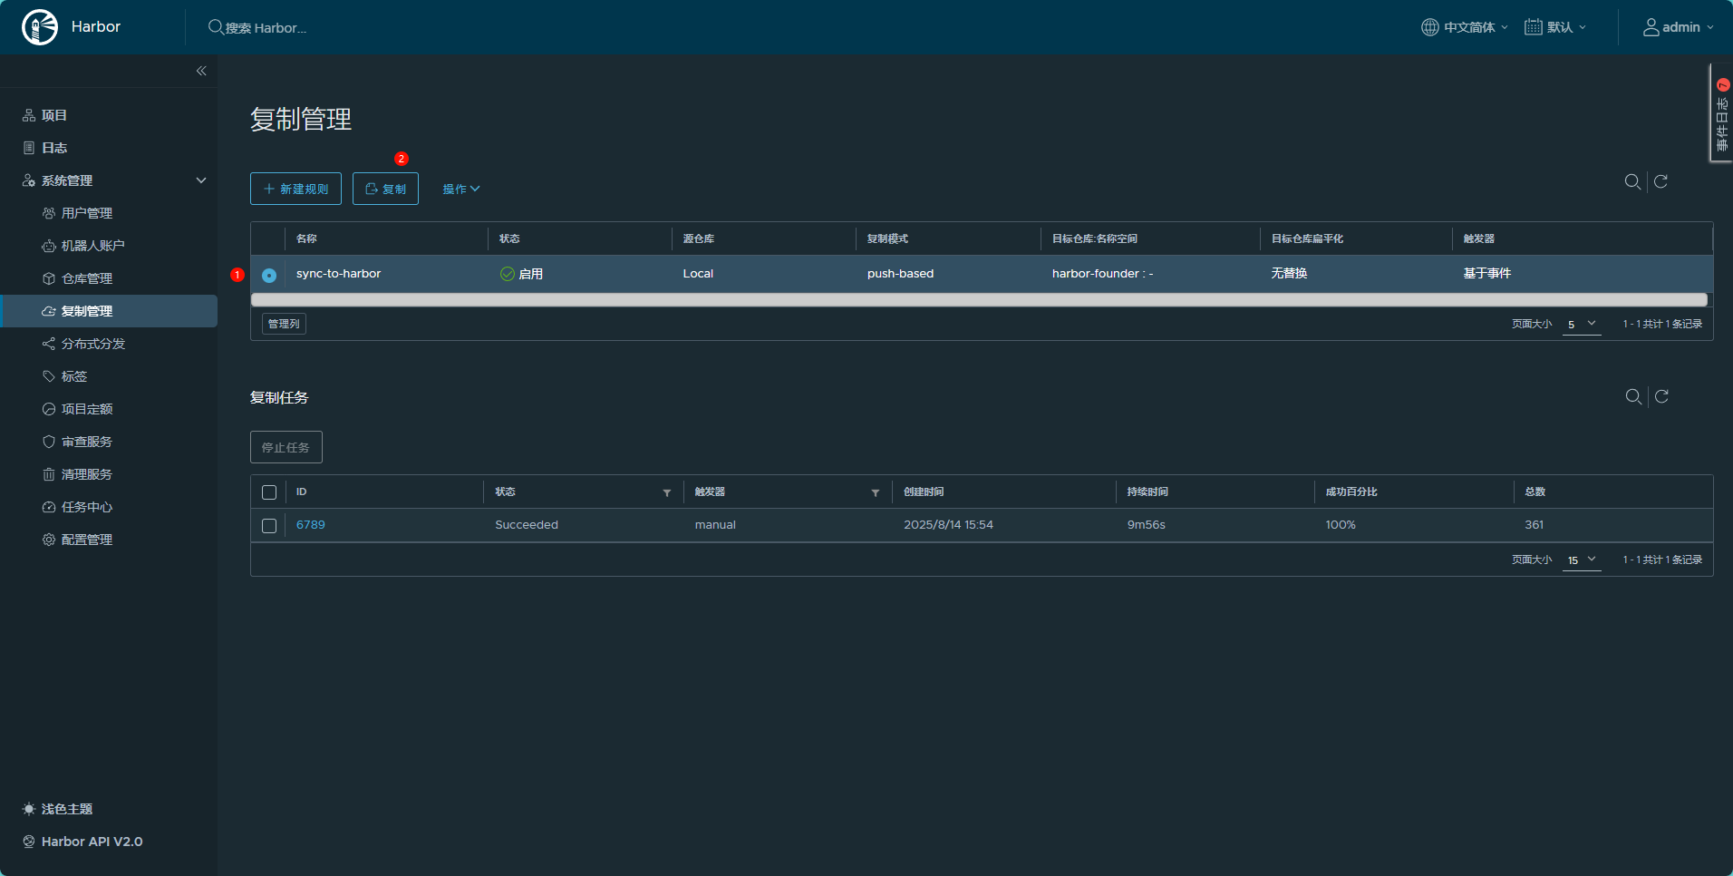Tick checkbox for task 6789

269,526
